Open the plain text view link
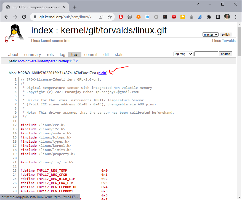Viewport: 242px width, 200px height. click(x=102, y=73)
